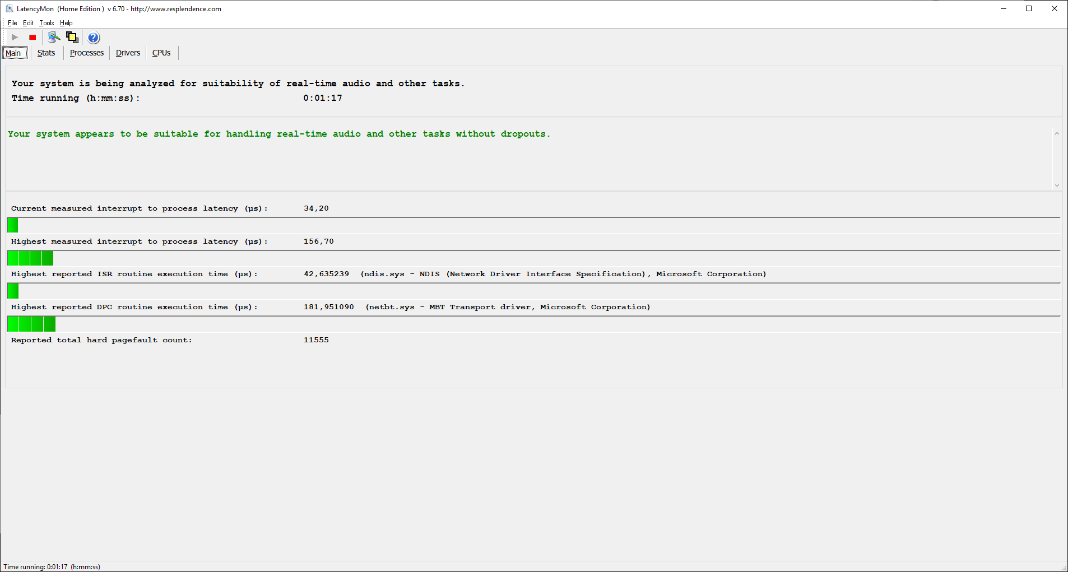Open the Edit menu
Screen dimensions: 1068x572
point(28,23)
